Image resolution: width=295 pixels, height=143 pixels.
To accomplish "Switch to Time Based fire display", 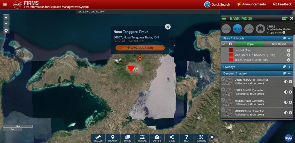I will tap(278, 44).
